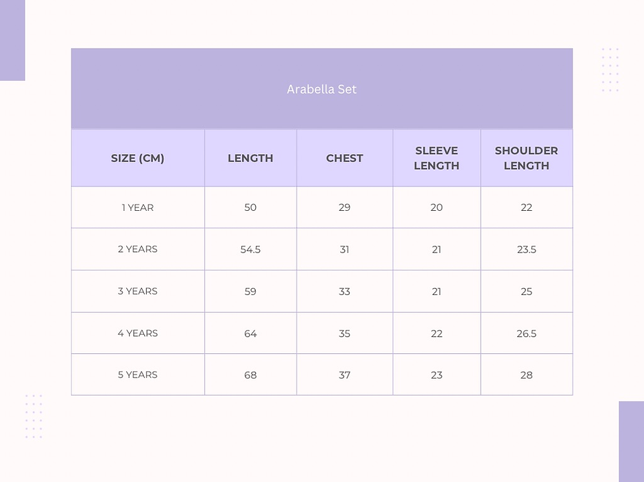Click the length value 50 cell

point(250,207)
